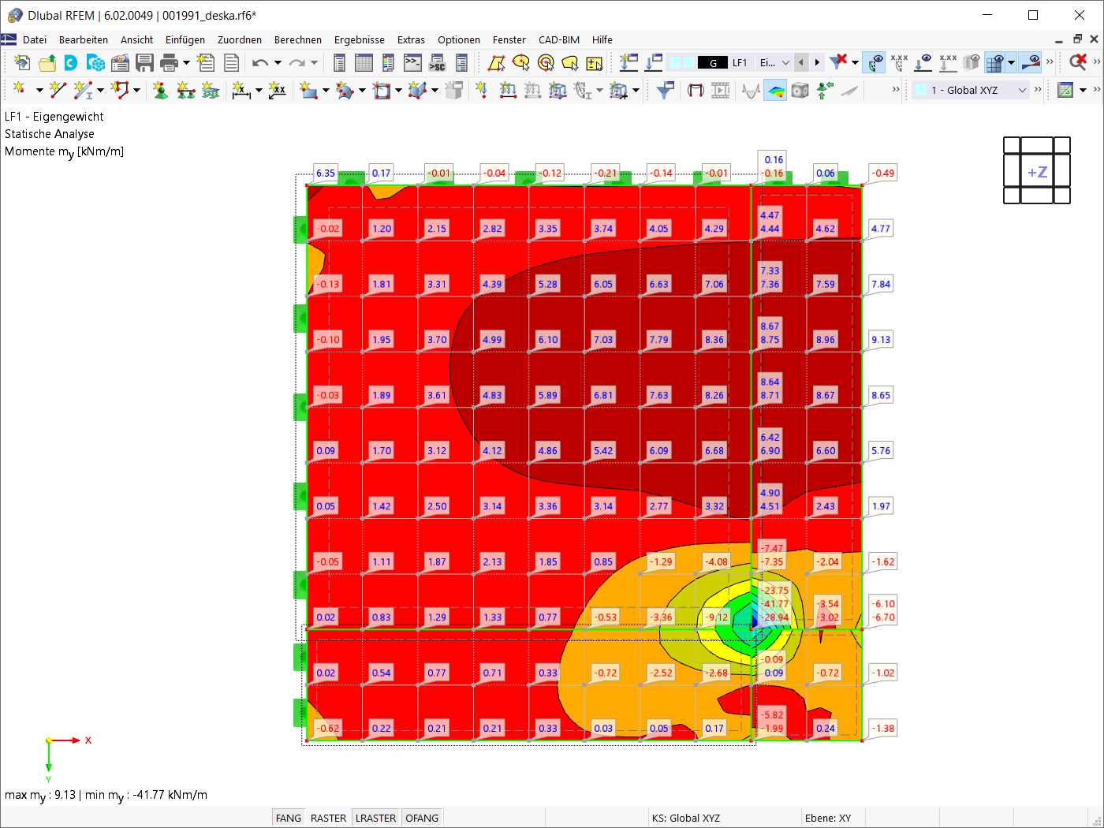Toggle OFANG in status bar
Screen dimensions: 1104x828
click(x=422, y=818)
